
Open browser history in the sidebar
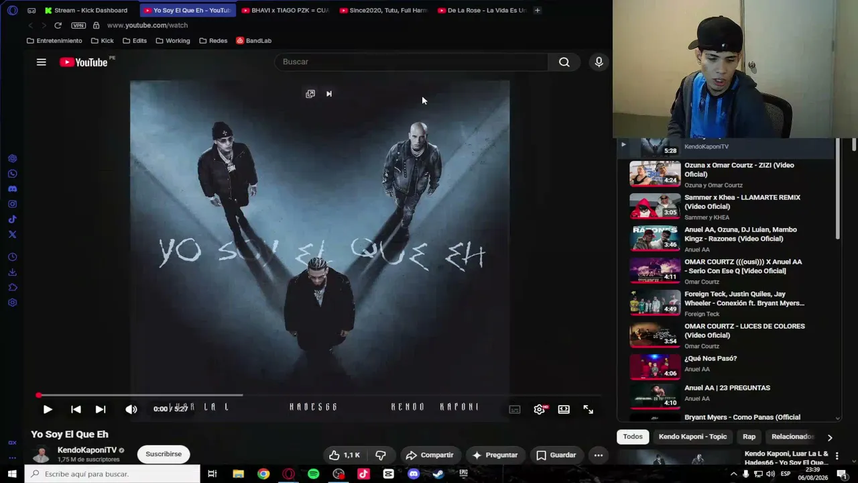pyautogui.click(x=12, y=258)
